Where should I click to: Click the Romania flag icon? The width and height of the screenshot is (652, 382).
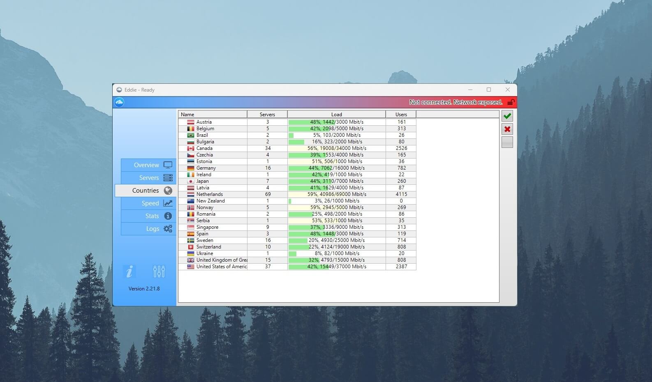click(x=191, y=214)
